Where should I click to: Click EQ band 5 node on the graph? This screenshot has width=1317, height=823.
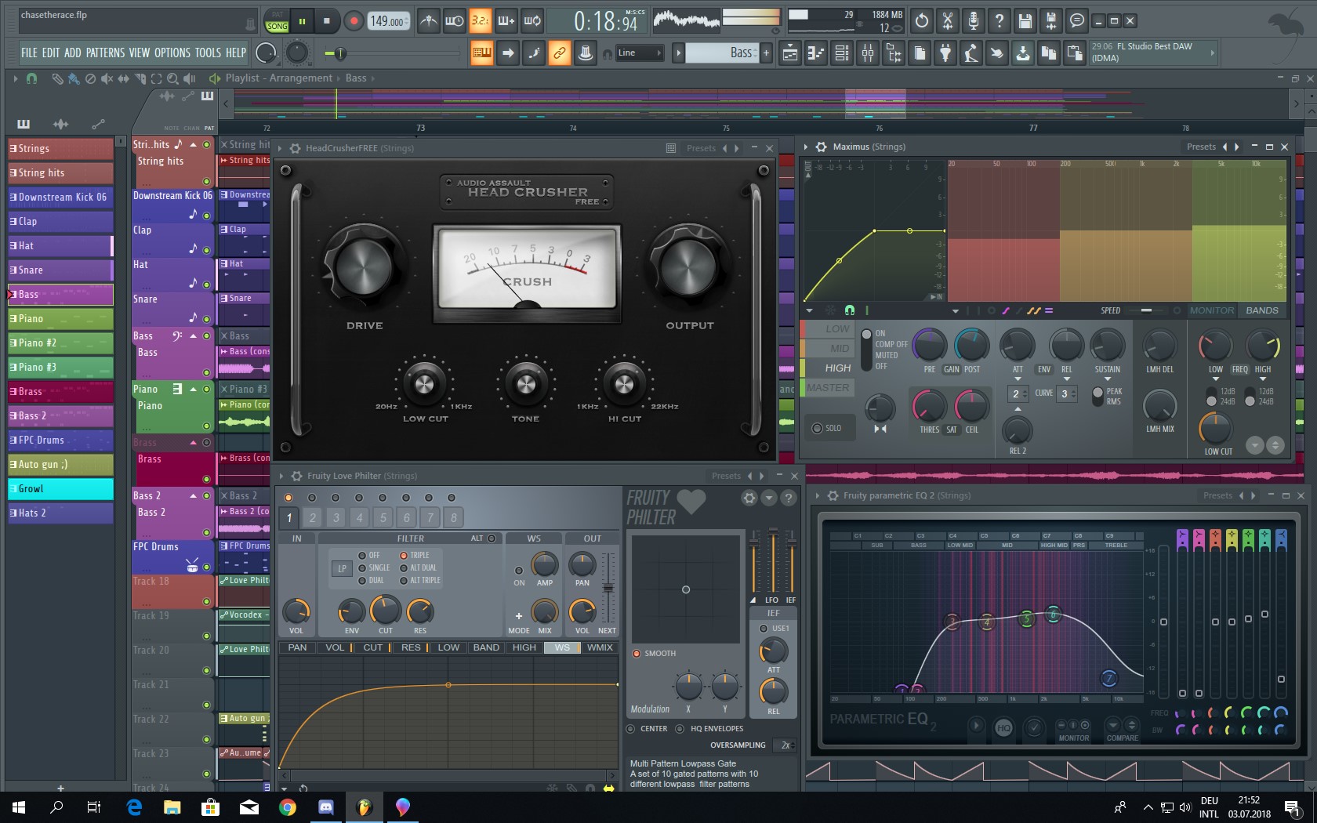1026,619
